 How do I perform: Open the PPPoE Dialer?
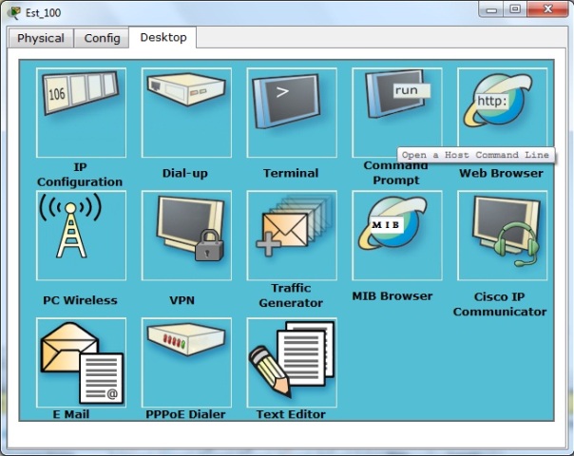point(186,362)
